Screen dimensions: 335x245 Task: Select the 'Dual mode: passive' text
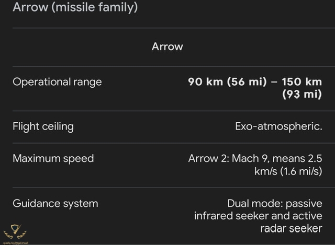(x=275, y=204)
